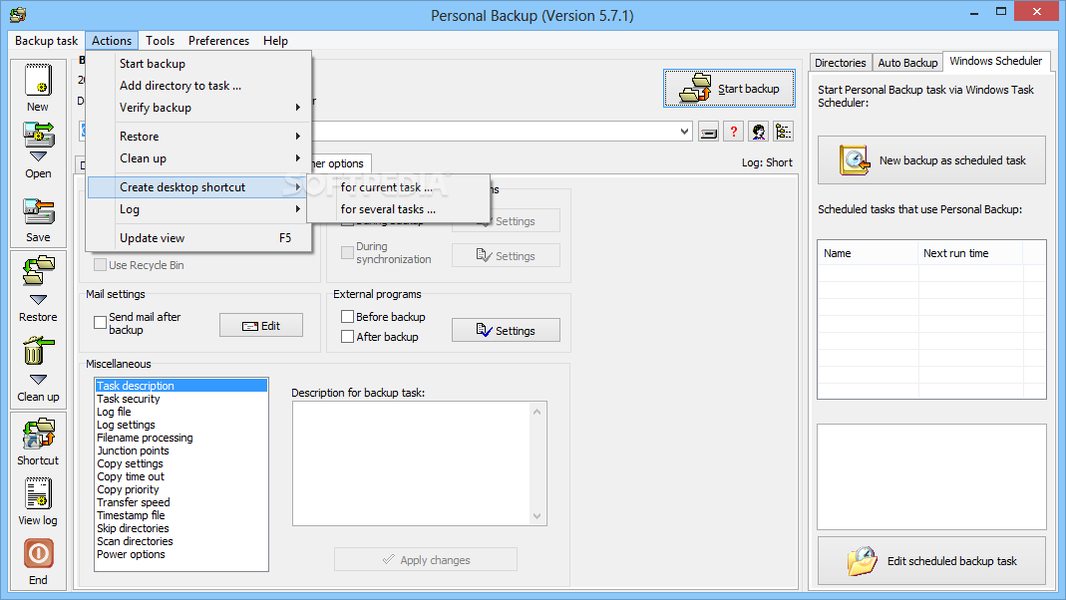
Task: Enable Send mail after backup
Action: point(100,322)
